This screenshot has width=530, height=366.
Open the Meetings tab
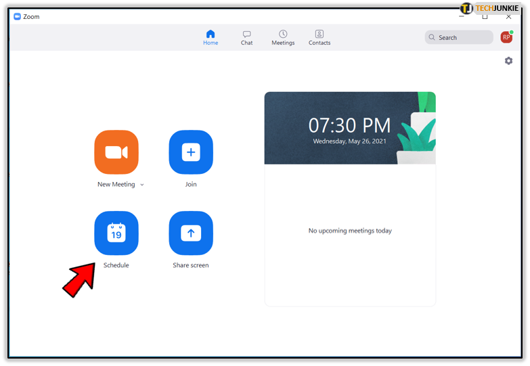[x=283, y=37]
